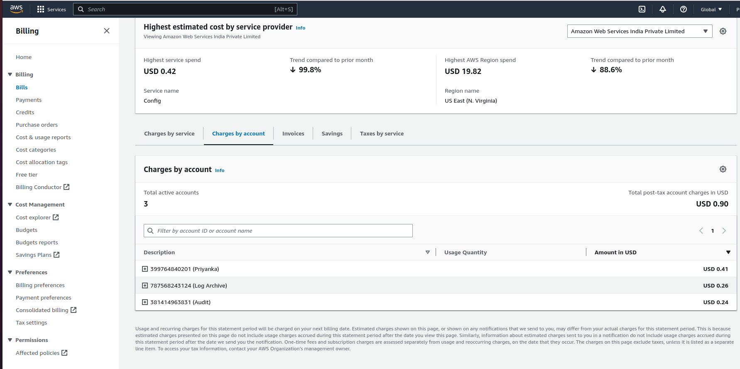Open the Global region dropdown

(x=711, y=9)
